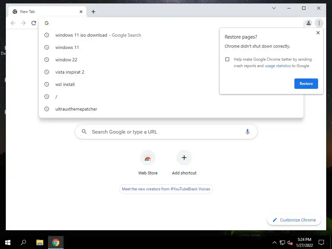
Task: Minimize the Chrome window
Action: [x=289, y=8]
